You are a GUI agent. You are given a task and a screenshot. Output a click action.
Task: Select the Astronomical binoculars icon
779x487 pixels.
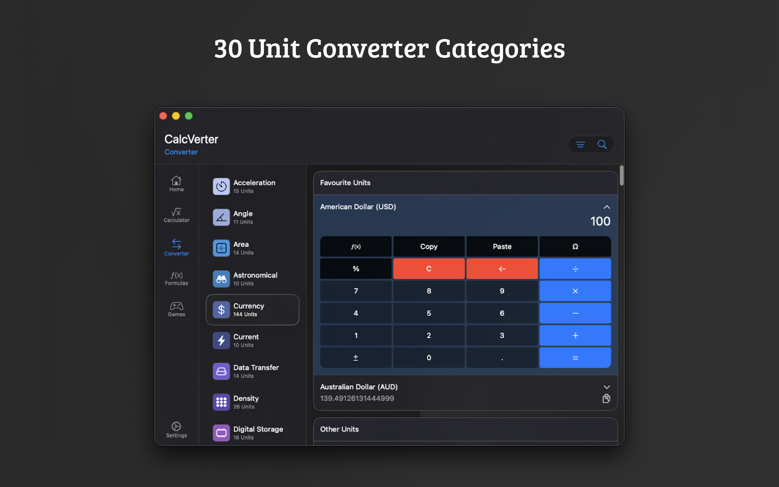pos(221,279)
